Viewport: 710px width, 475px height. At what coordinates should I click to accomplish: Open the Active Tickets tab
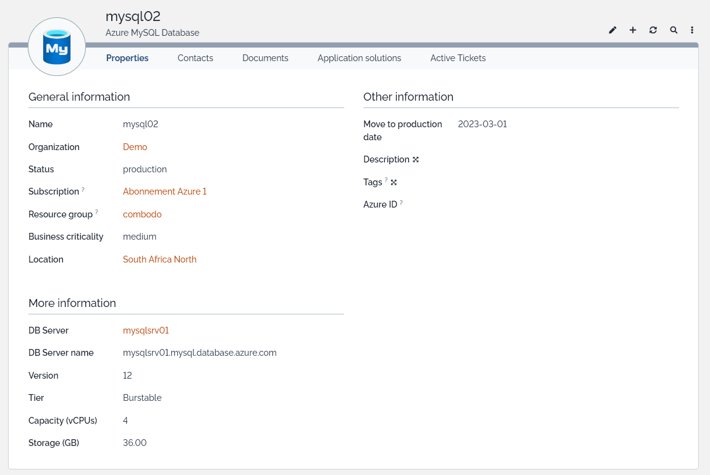pyautogui.click(x=458, y=58)
